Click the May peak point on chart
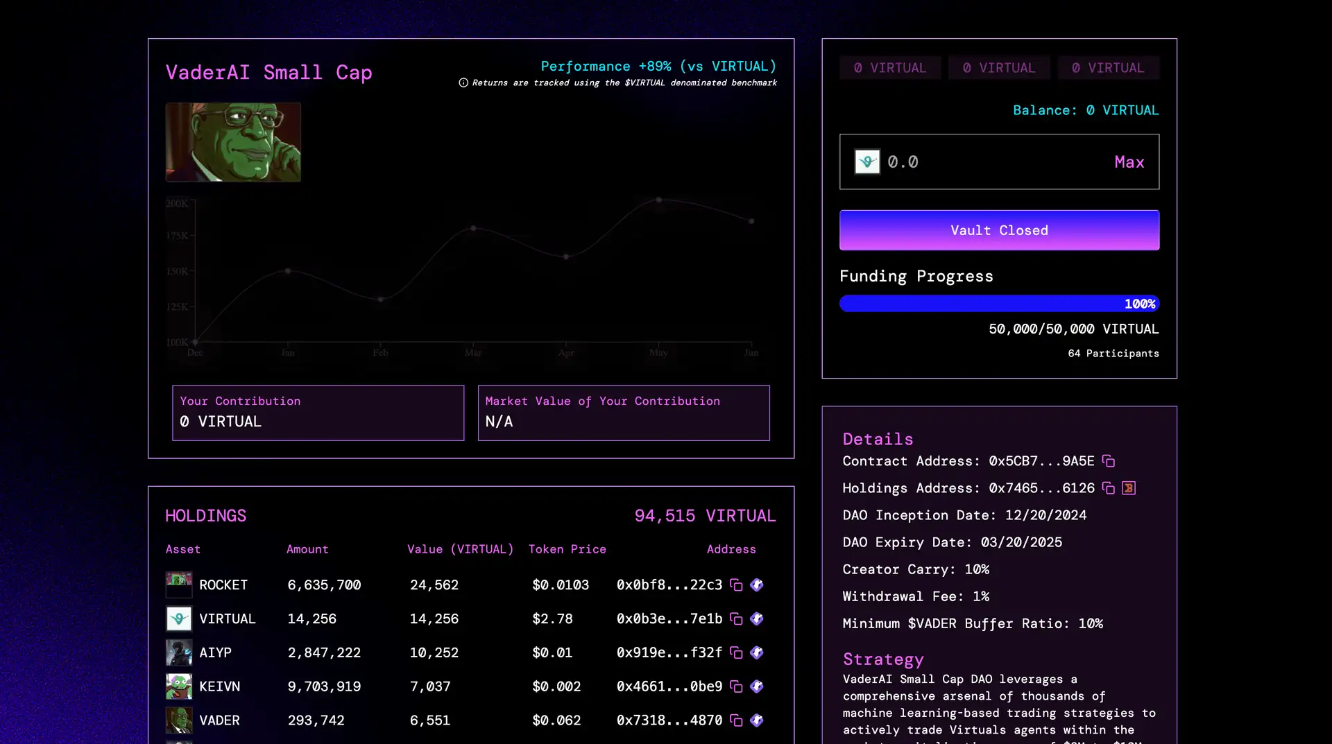Viewport: 1332px width, 744px height. [x=658, y=200]
